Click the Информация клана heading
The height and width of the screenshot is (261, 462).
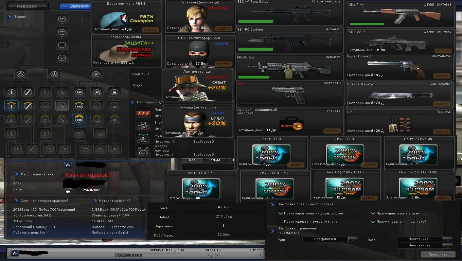[37, 174]
